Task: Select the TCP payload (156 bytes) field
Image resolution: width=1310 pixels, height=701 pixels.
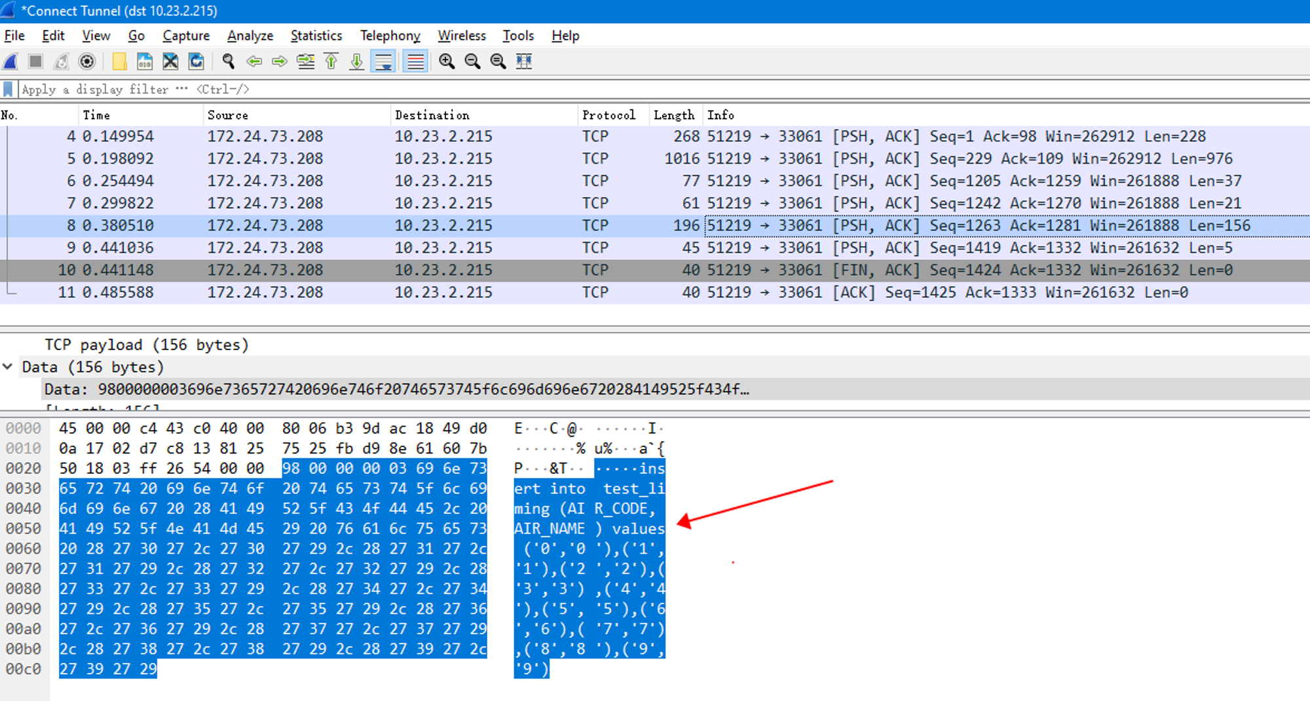Action: pos(145,345)
